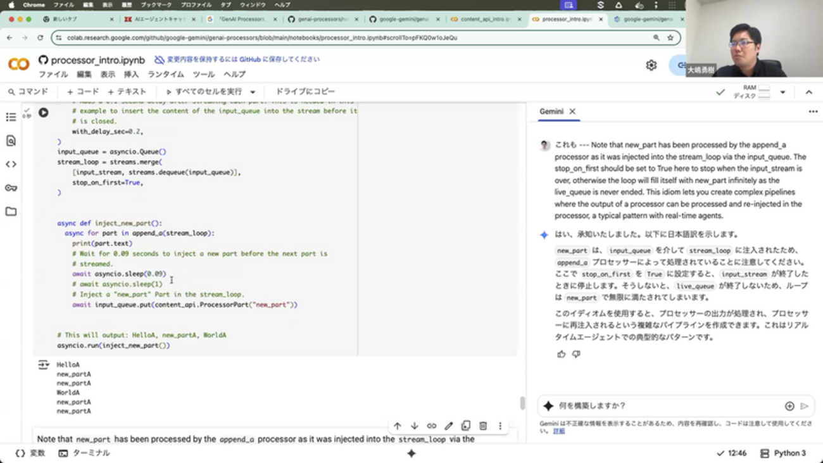Edit cell with pencil icon

point(449,426)
